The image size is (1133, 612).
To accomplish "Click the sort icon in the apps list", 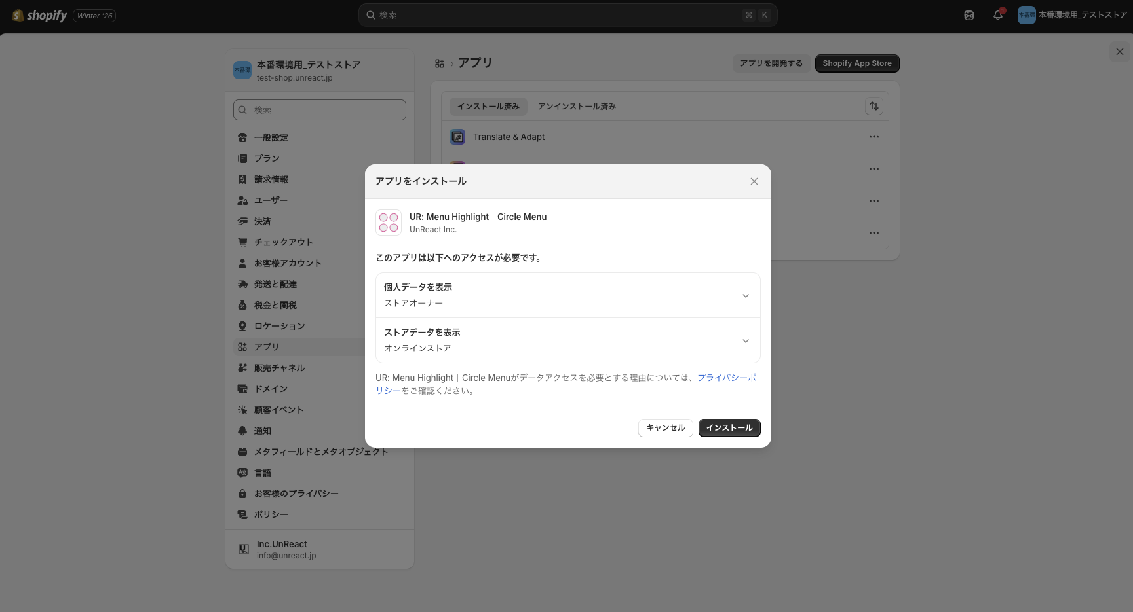I will [x=874, y=105].
